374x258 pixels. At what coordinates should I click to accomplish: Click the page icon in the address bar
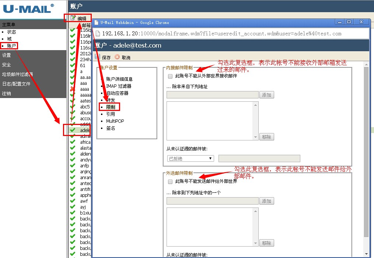point(98,34)
